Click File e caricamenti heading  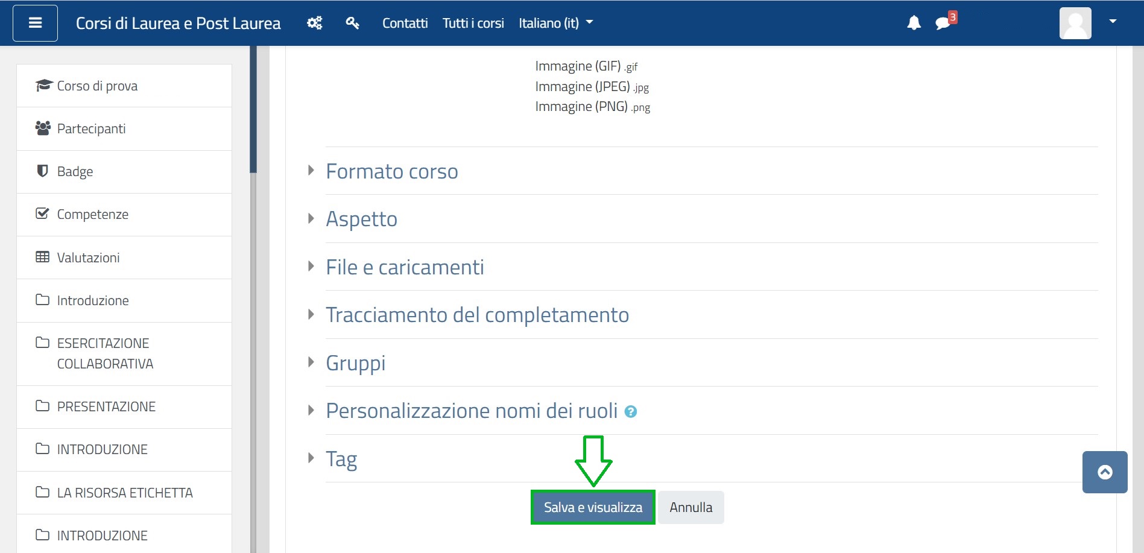pyautogui.click(x=405, y=267)
